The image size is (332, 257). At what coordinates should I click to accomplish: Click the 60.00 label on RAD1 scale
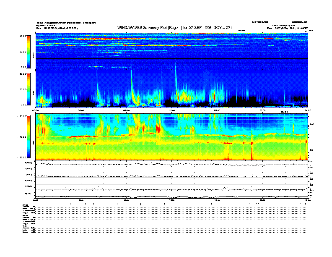point(23,74)
